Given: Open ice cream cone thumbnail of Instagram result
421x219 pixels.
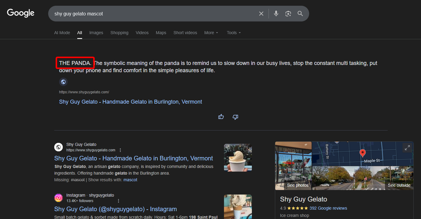Looking at the screenshot, I should (x=238, y=207).
